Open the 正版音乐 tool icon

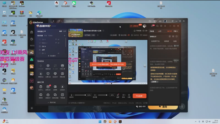click(62, 87)
